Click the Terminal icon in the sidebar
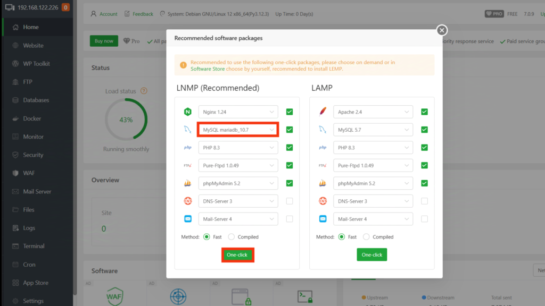This screenshot has height=306, width=545. [15, 246]
